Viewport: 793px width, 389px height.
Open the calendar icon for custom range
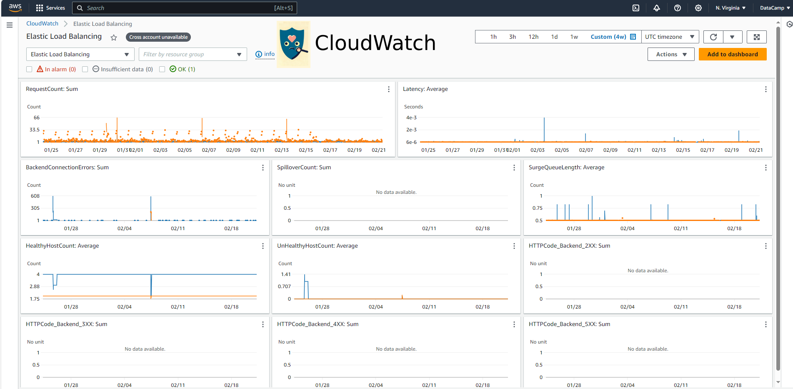(633, 37)
